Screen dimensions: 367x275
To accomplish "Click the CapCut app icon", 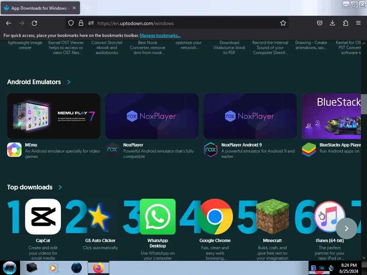I will 43,217.
